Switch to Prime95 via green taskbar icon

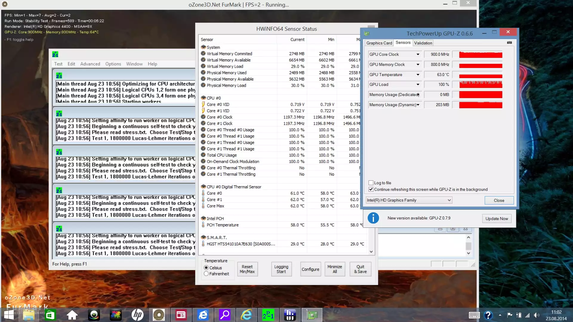[268, 315]
